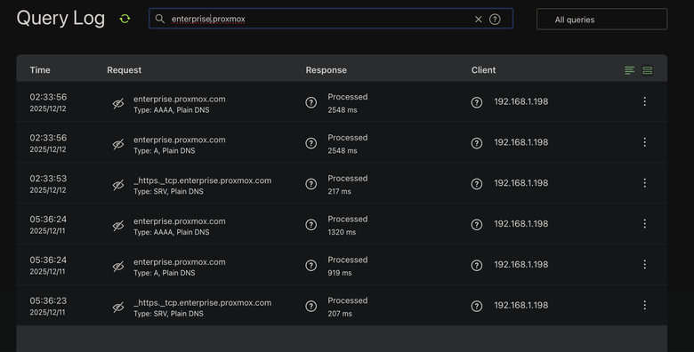This screenshot has width=694, height=352.
Task: Show client info for 05:36:24 AAAA row
Action: [477, 225]
